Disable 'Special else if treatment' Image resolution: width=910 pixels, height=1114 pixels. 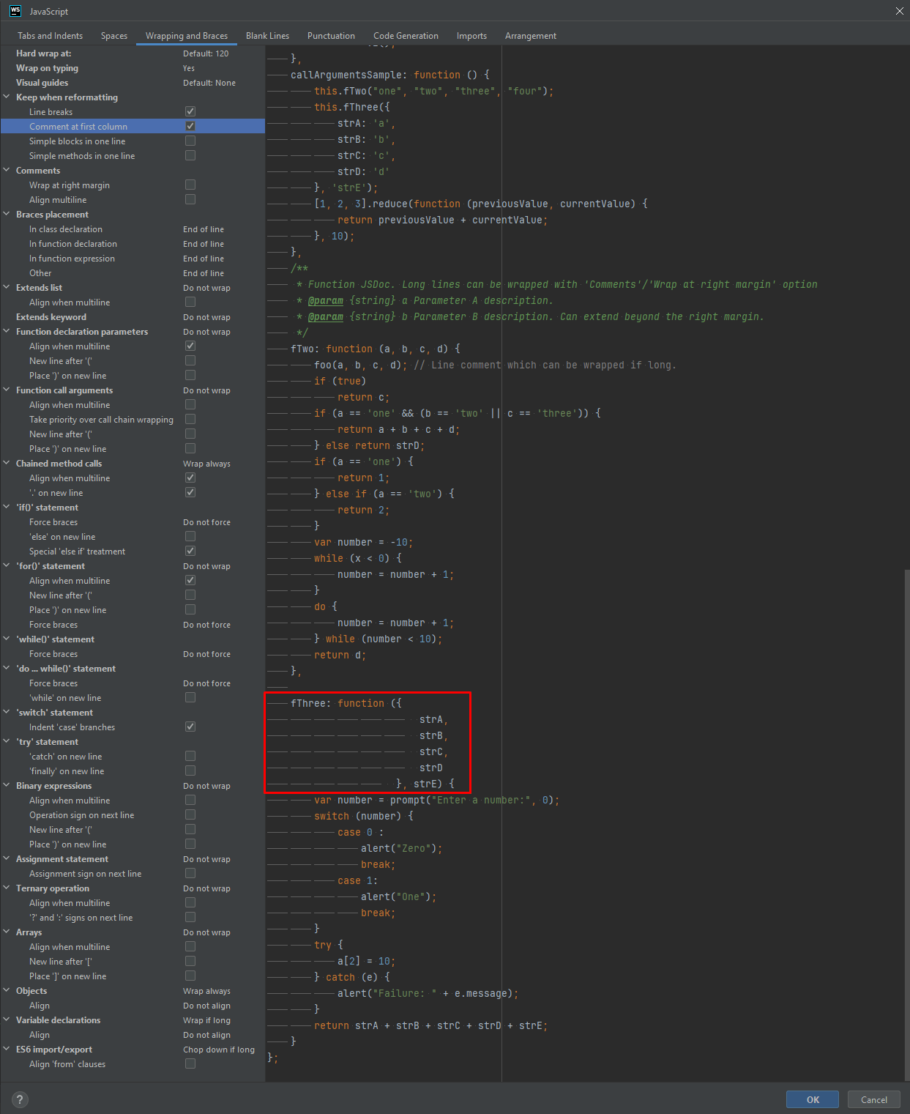[x=190, y=550]
